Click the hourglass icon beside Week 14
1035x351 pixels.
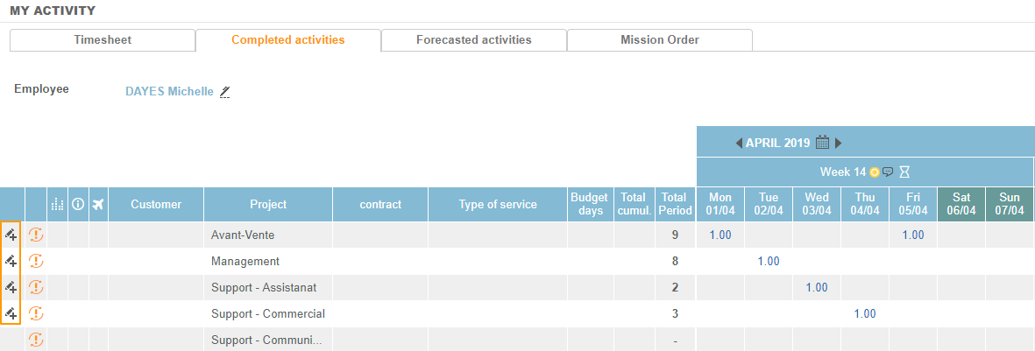pos(904,172)
